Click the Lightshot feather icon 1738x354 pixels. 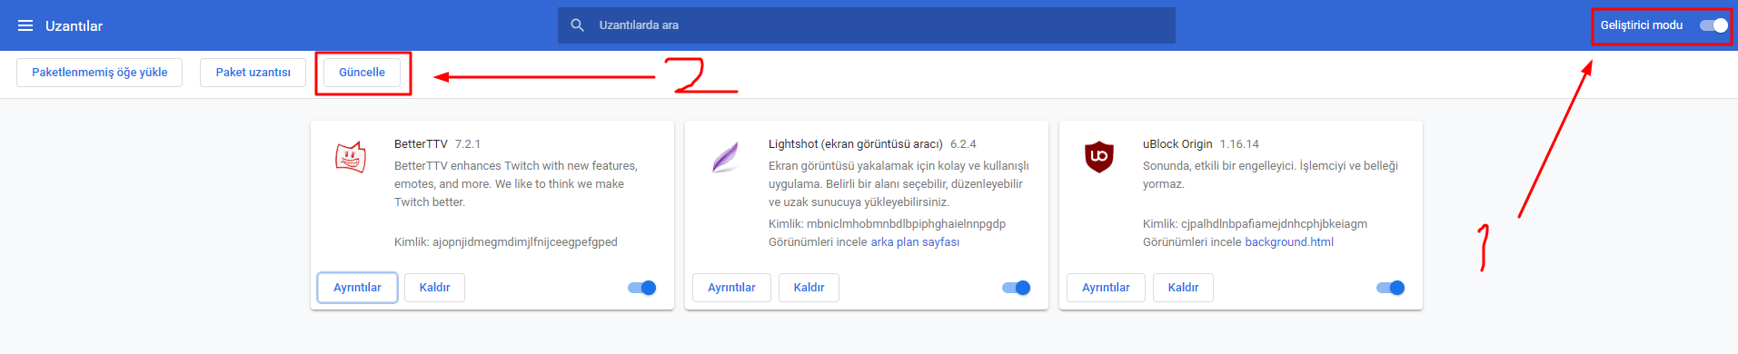(725, 157)
